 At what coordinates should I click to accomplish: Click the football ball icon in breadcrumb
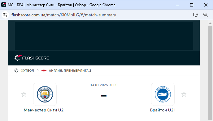pyautogui.click(x=16, y=70)
